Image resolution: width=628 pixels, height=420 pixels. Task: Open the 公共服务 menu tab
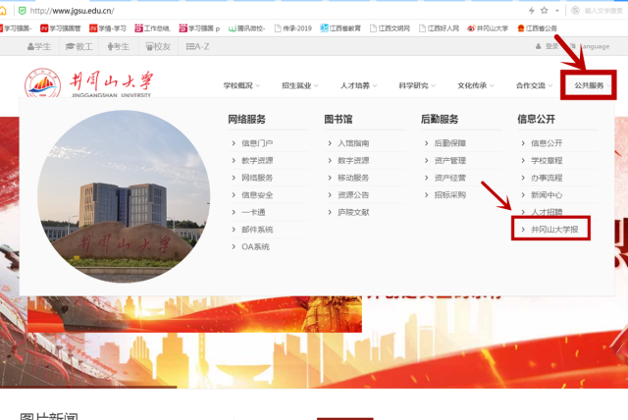[590, 86]
